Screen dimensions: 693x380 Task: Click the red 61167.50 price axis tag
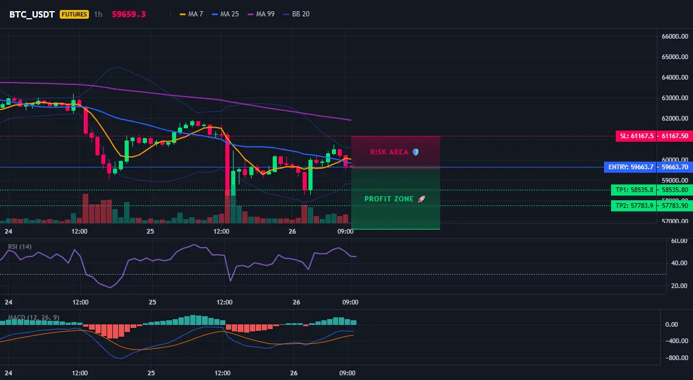click(x=675, y=136)
